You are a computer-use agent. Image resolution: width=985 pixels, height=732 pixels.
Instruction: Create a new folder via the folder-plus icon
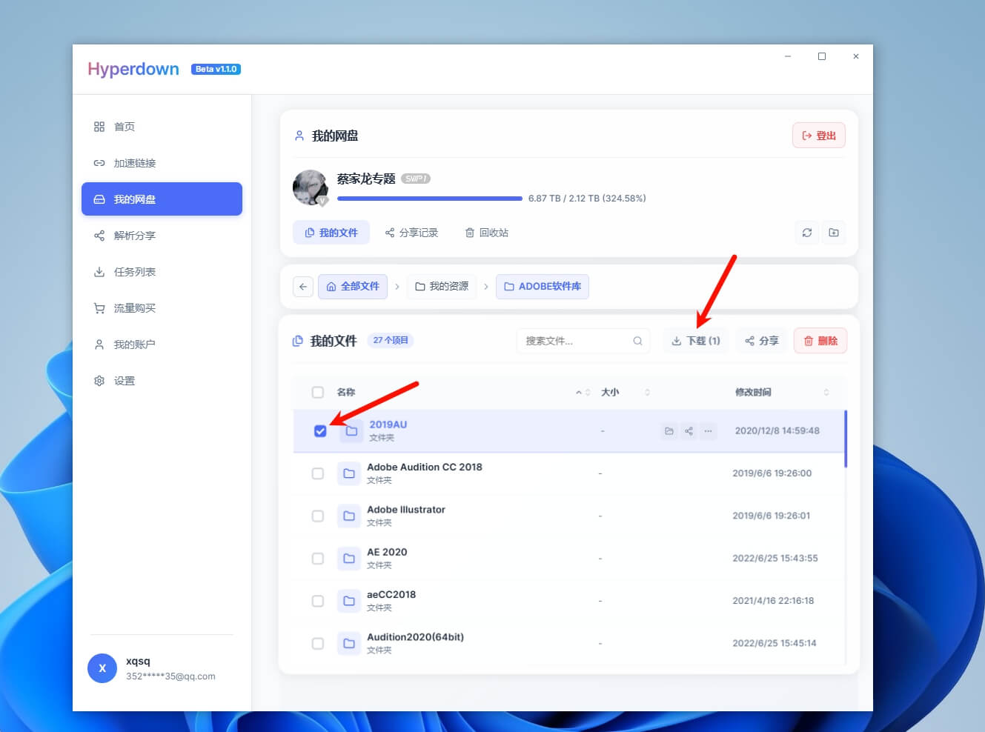(833, 232)
